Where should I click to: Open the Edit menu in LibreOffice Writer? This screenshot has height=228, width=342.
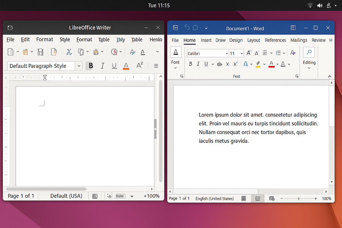coord(25,39)
